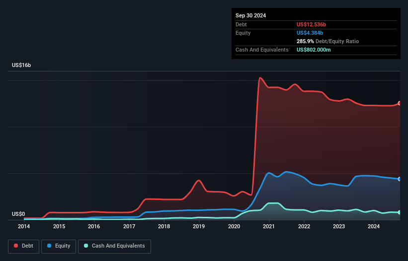Toggle the Debt series legend button

[x=23, y=246]
